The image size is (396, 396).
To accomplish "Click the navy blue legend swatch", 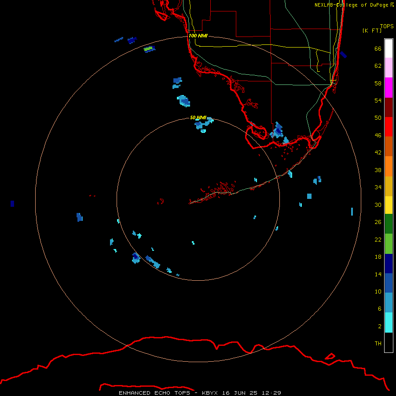I will point(389,264).
